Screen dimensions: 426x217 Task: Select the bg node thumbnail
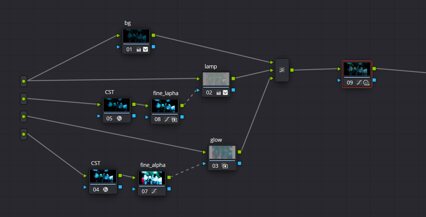point(136,36)
